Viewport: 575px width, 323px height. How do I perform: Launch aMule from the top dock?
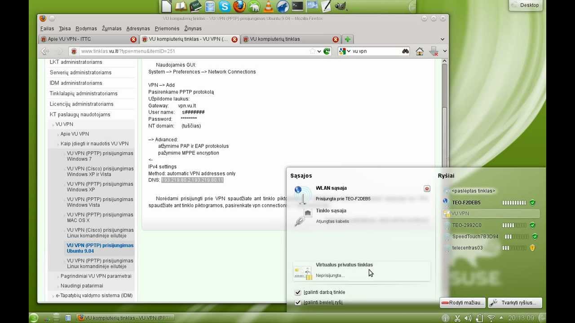(x=254, y=6)
